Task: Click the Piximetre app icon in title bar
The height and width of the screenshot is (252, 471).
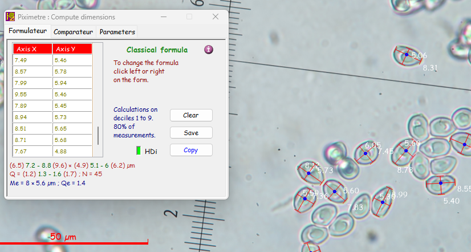Action: [10, 17]
